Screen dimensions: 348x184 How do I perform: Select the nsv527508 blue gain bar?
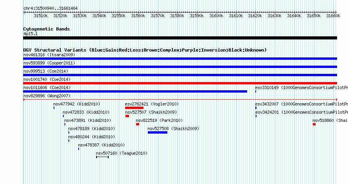point(158,132)
